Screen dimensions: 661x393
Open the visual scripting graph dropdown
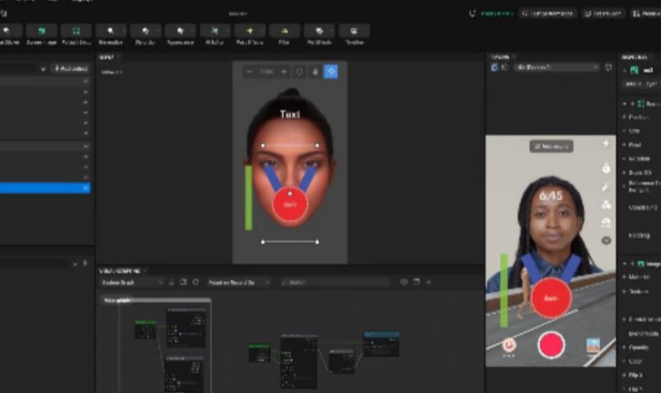tap(131, 282)
